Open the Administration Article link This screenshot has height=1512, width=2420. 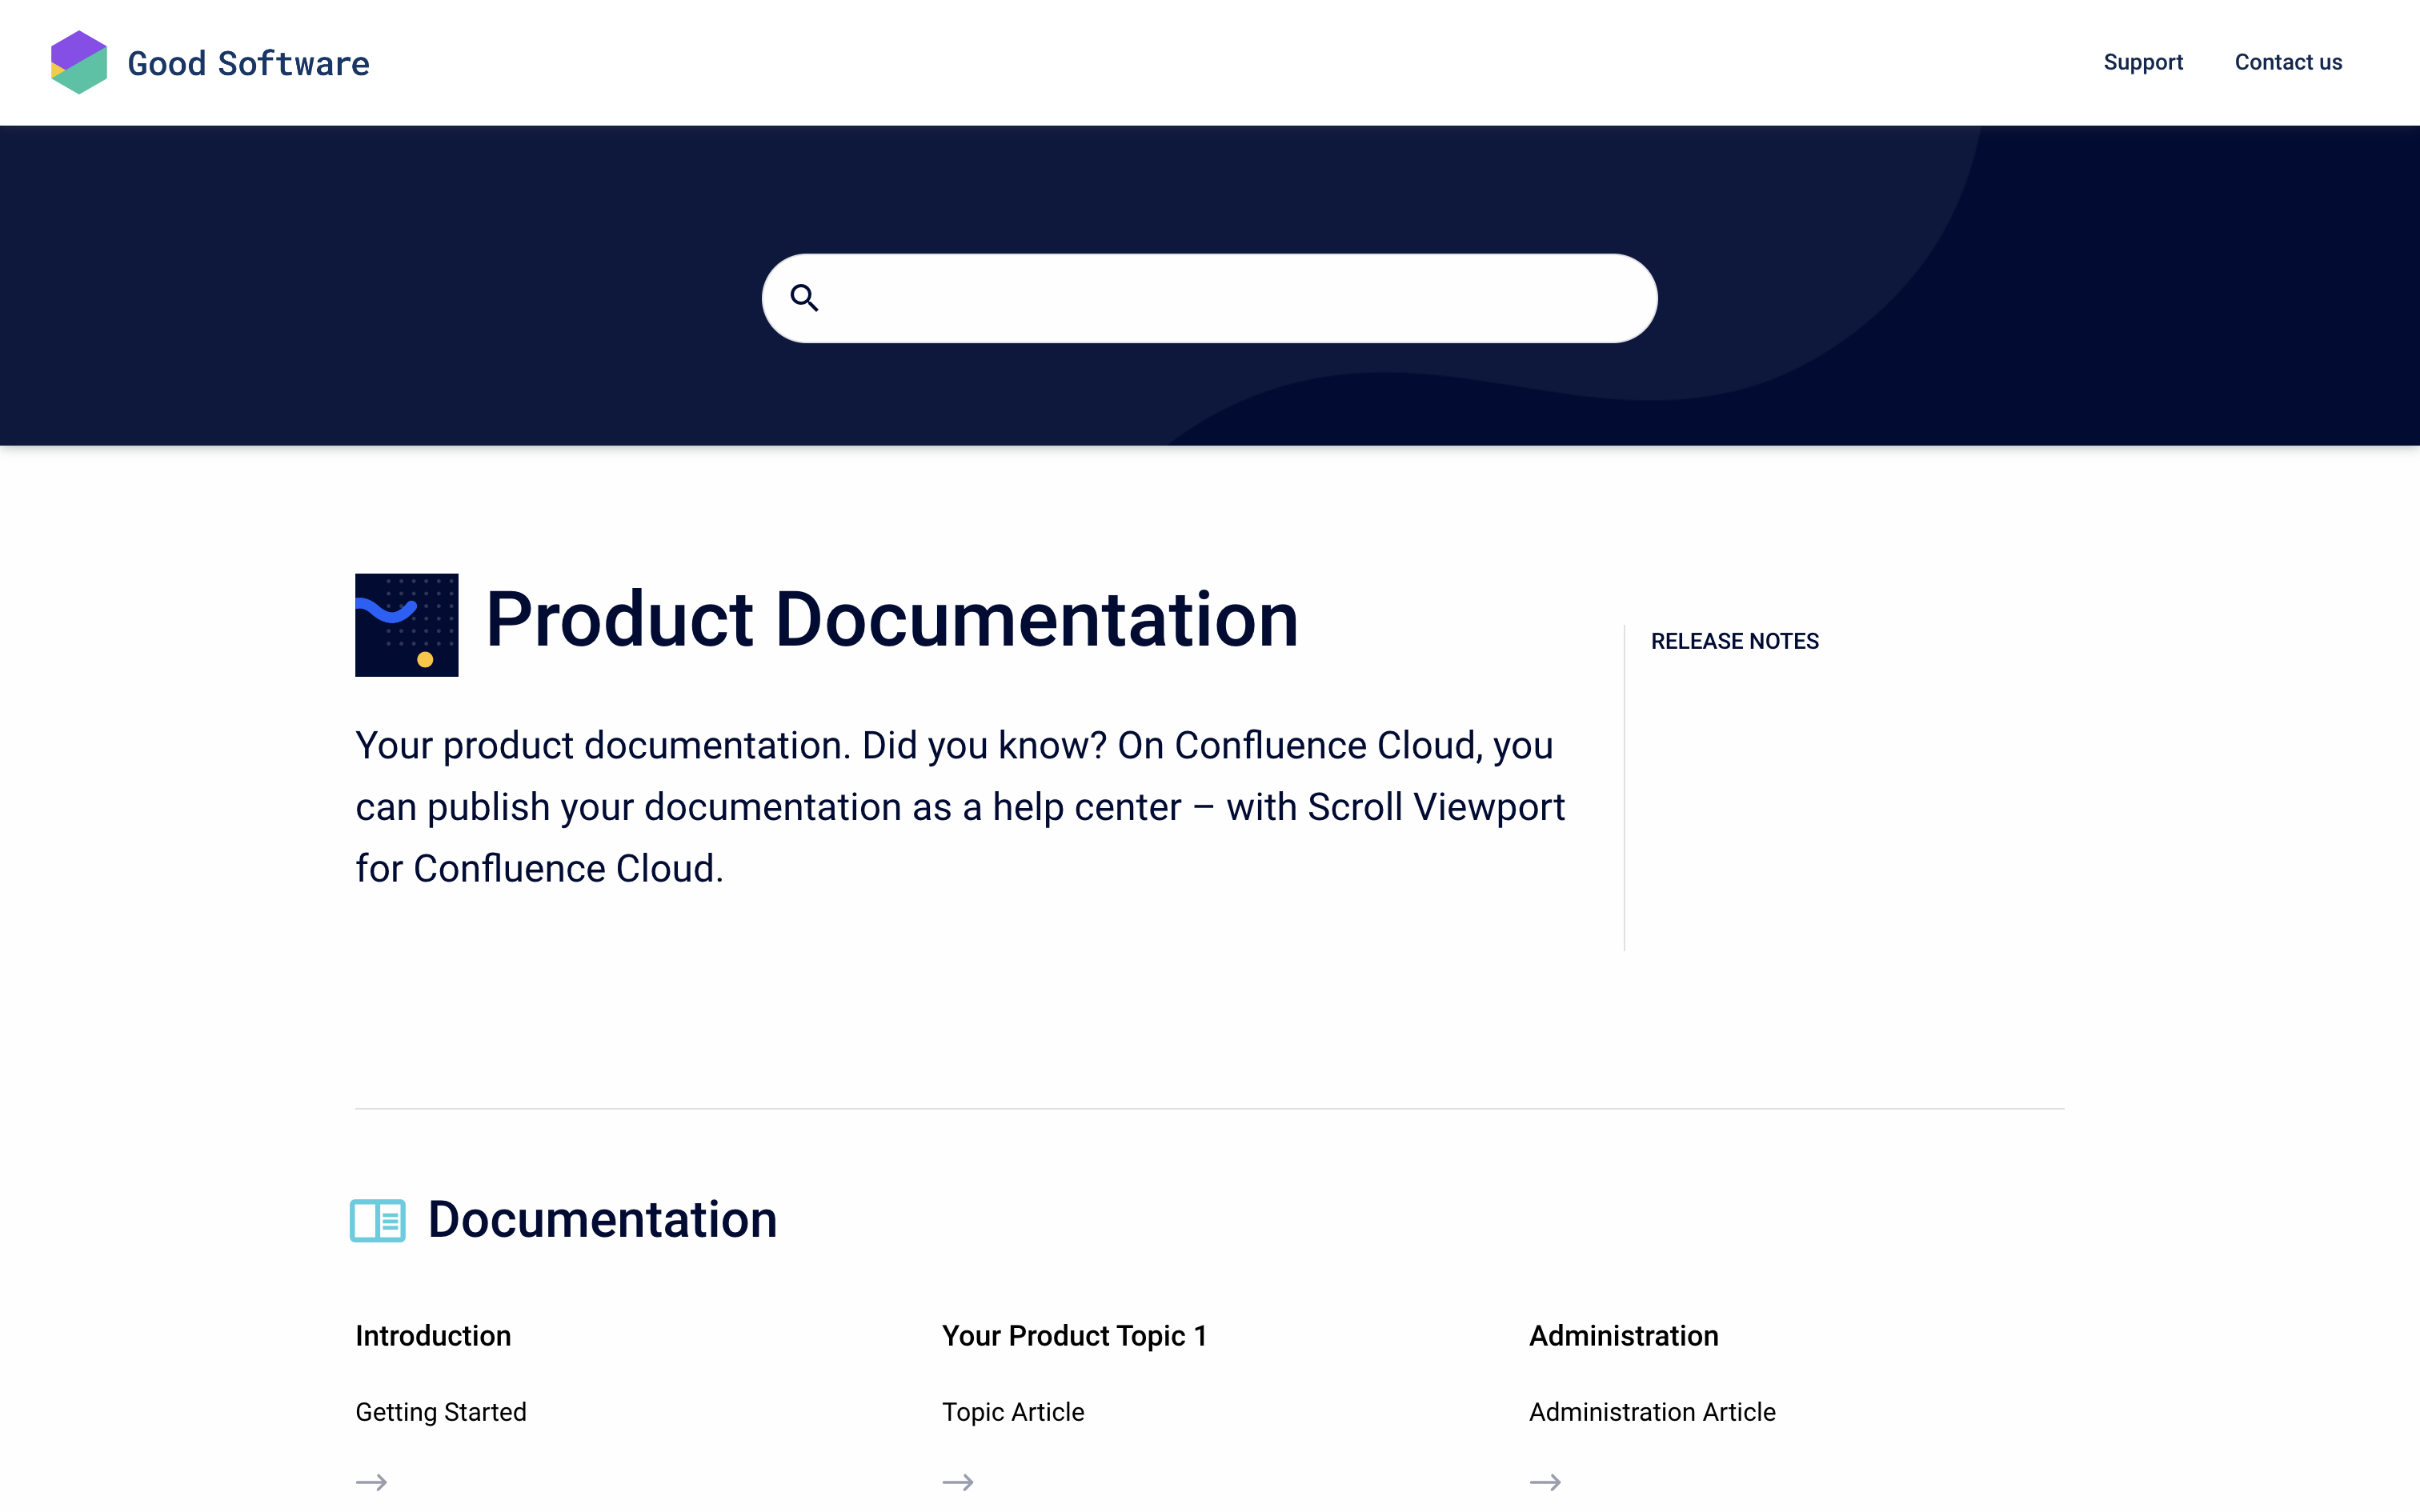click(1652, 1412)
